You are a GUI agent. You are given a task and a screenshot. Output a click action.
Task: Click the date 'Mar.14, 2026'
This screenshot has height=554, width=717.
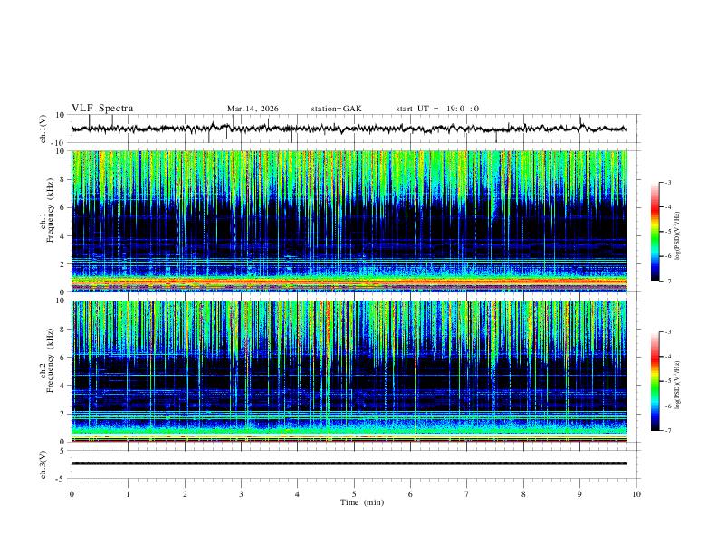coord(253,109)
